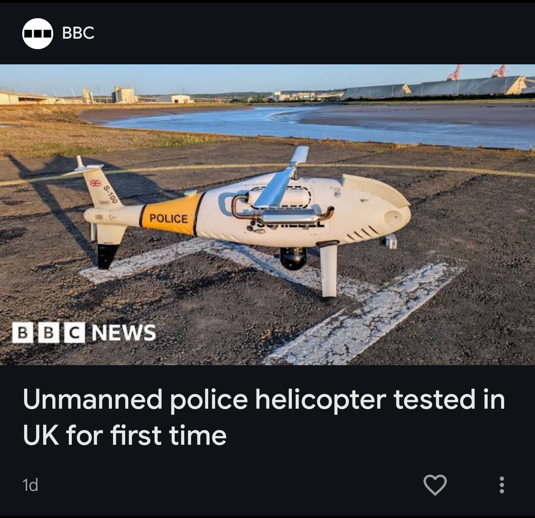Viewport: 535px width, 518px height.
Task: Click the BBC NEWS watermark on the photo
Action: click(84, 332)
